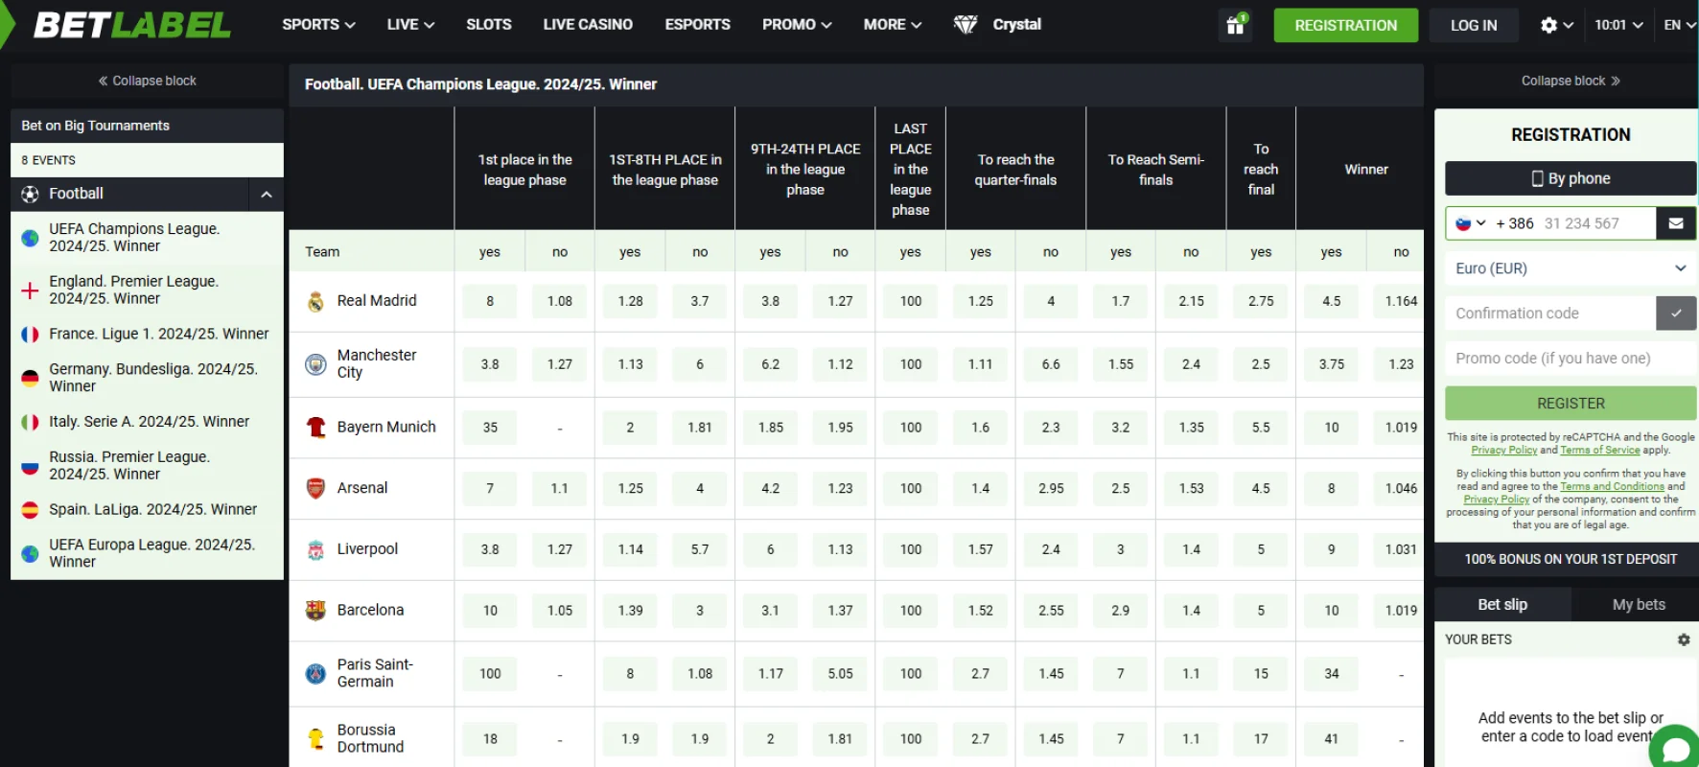This screenshot has width=1699, height=767.
Task: Expand the LIVE dropdown menu
Action: click(410, 25)
